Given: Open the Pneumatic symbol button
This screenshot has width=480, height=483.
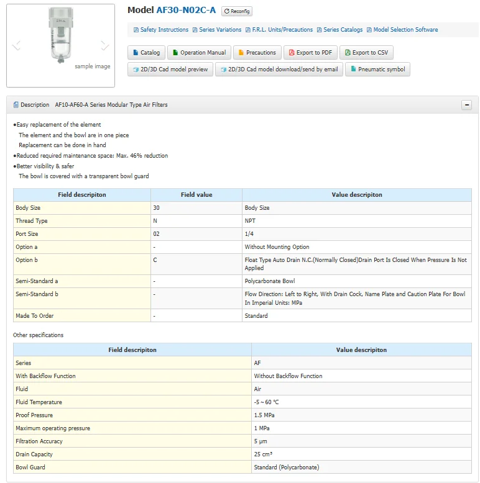Looking at the screenshot, I should point(377,70).
